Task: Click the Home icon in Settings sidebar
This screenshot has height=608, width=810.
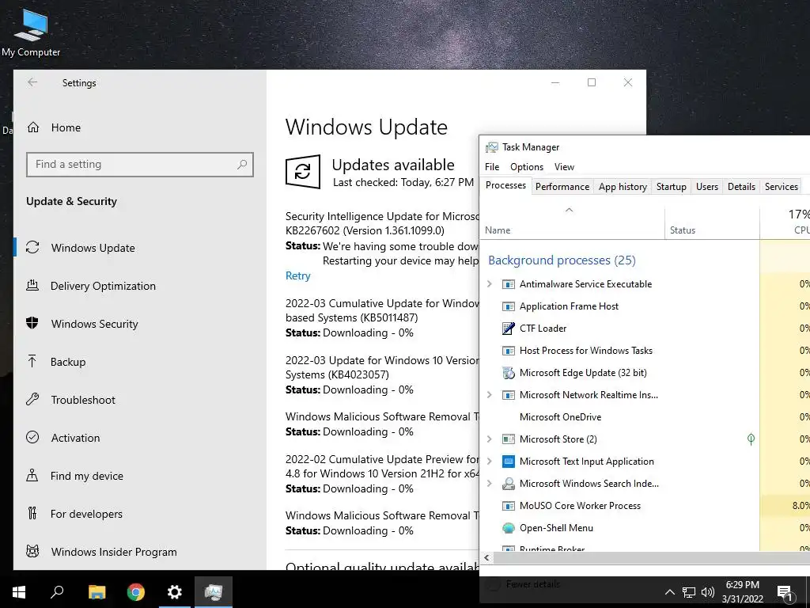Action: coord(33,127)
